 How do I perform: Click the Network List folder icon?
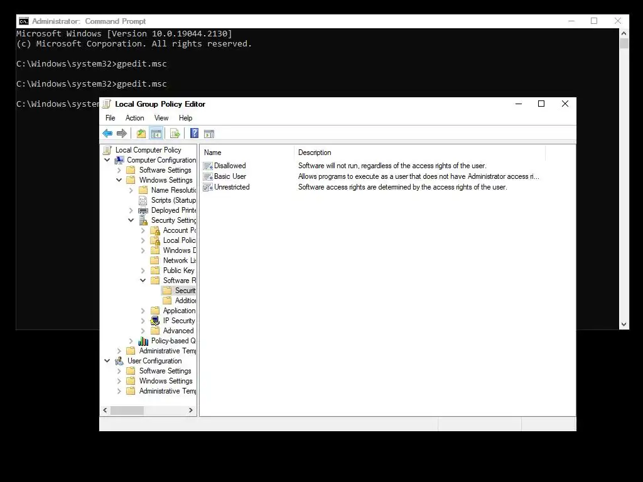[154, 260]
